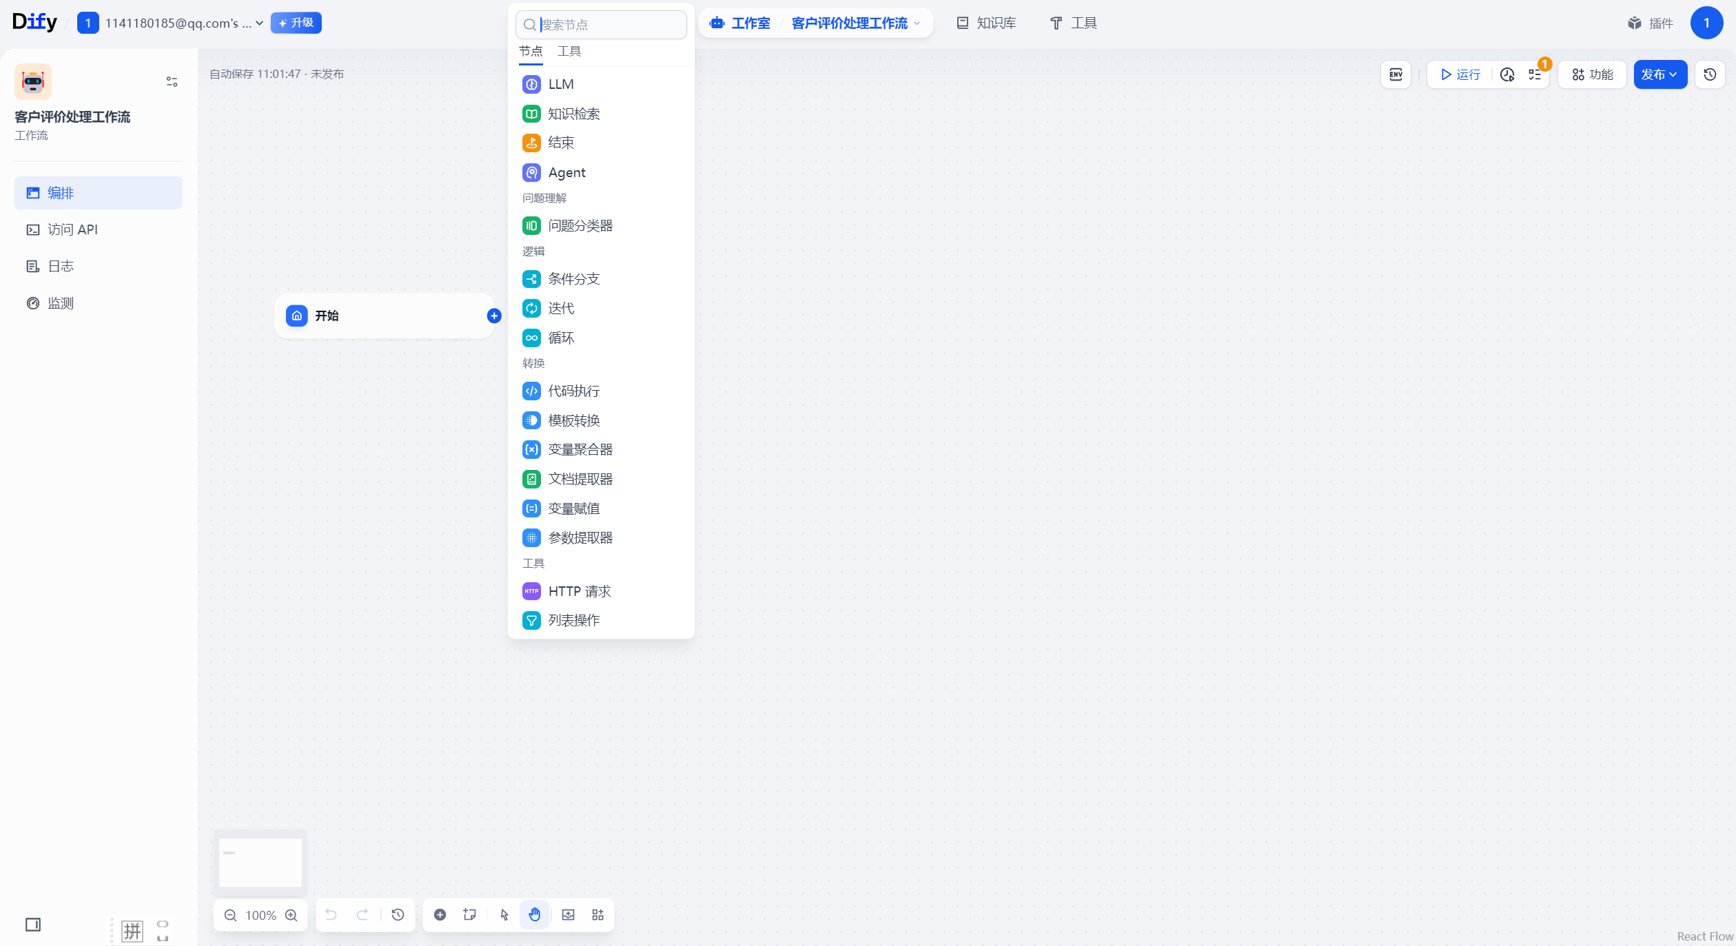Pick the HTTP 请求 node icon
The width and height of the screenshot is (1736, 946).
(531, 591)
